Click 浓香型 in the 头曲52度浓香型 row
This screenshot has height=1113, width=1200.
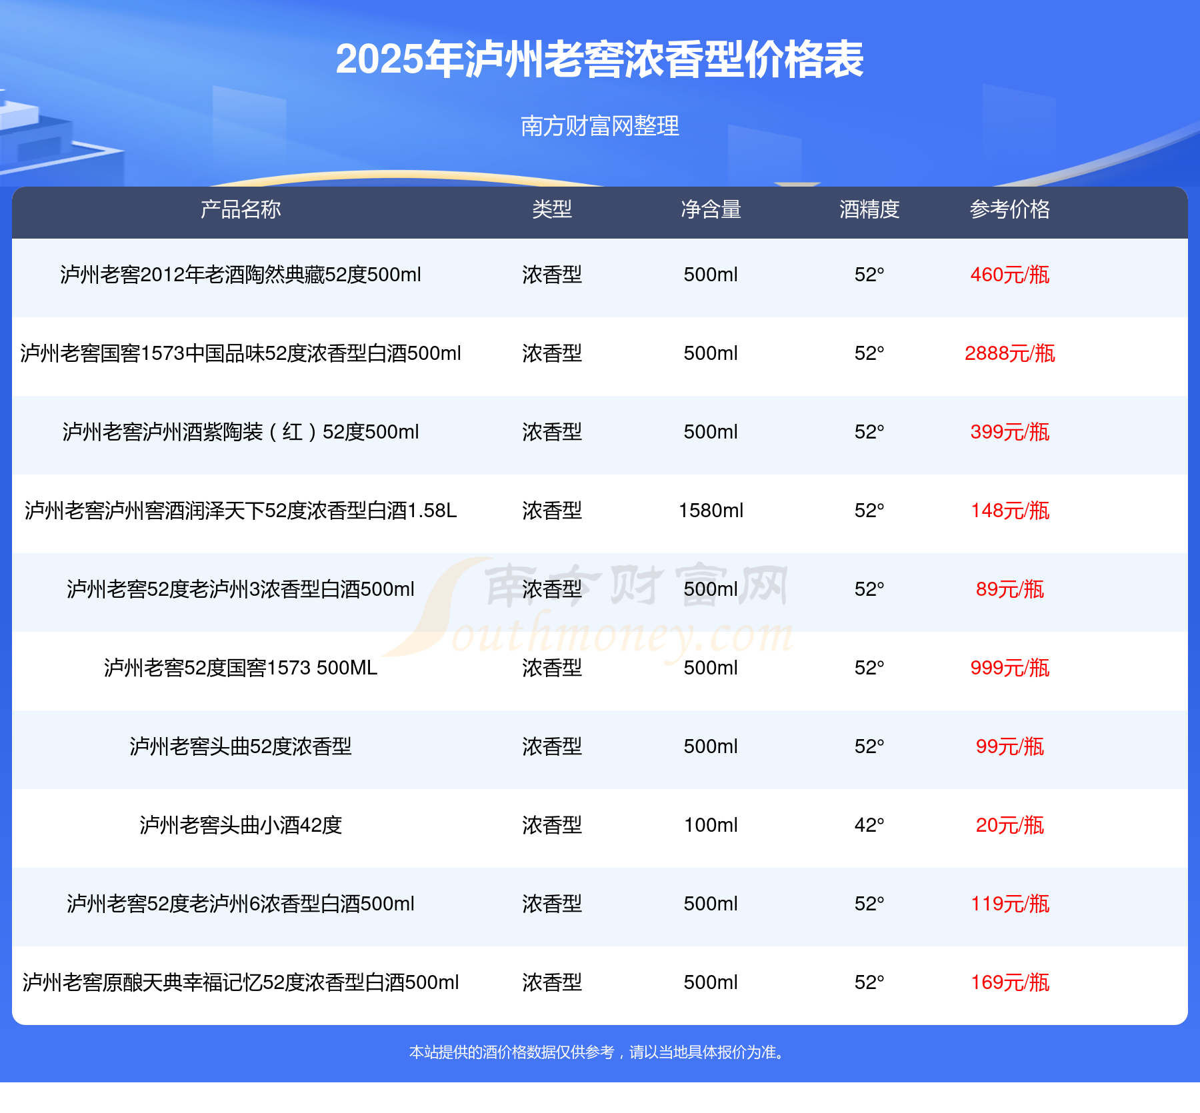[x=552, y=746]
